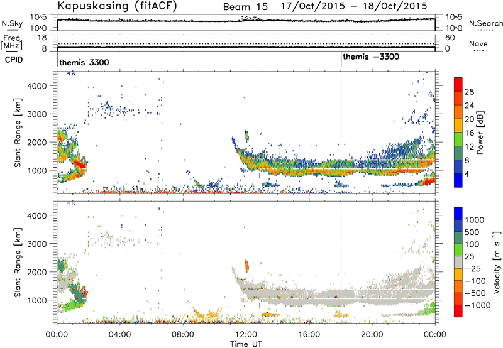Screen dimensions: 503x348
Task: Click the '500' positive velocity colorbar value
Action: [472, 232]
